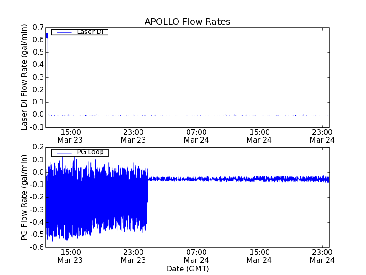Click the "Date (GMT)" x-axis label
The width and height of the screenshot is (366, 275).
188,269
